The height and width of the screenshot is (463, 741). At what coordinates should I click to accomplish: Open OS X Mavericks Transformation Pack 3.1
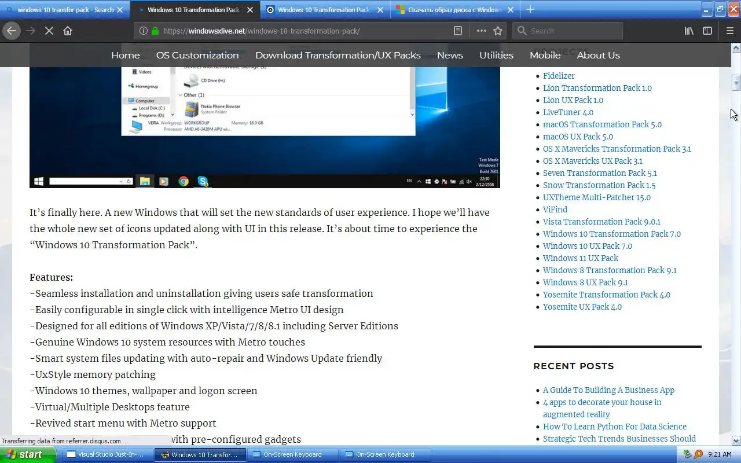(617, 149)
